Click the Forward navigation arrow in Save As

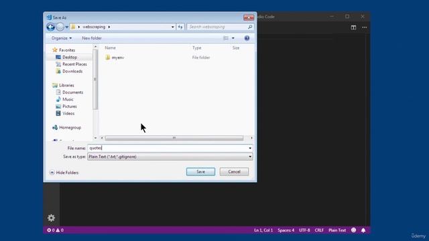pos(60,27)
